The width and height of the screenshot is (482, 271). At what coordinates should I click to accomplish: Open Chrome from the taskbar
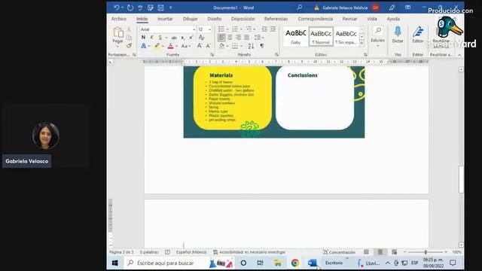point(294,263)
